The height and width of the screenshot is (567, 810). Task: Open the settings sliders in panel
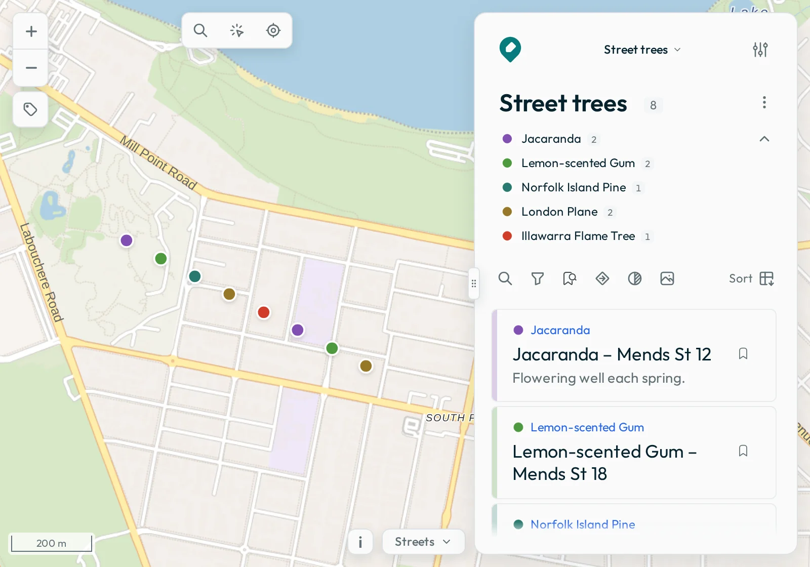point(760,50)
